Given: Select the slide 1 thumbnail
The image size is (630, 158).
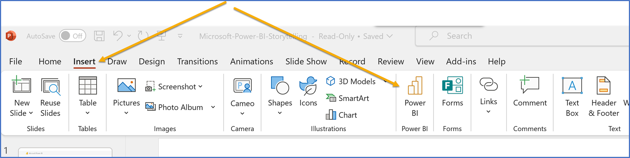Looking at the screenshot, I should tap(65, 153).
